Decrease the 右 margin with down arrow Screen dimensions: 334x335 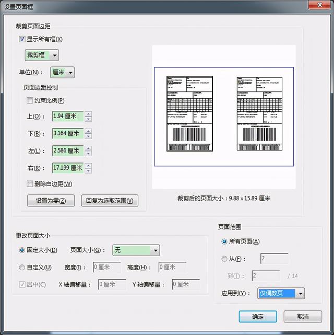point(88,171)
